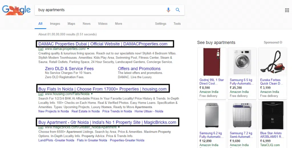Viewport: 292px width, 148px height.
Task: Open Tools filter options
Action: coord(177,24)
